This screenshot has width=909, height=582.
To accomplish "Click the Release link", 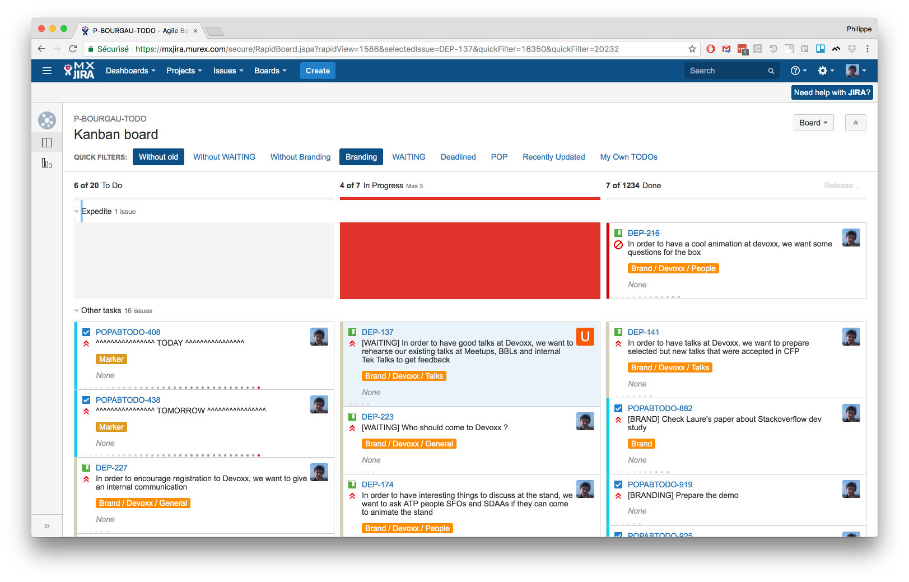I will click(x=842, y=185).
